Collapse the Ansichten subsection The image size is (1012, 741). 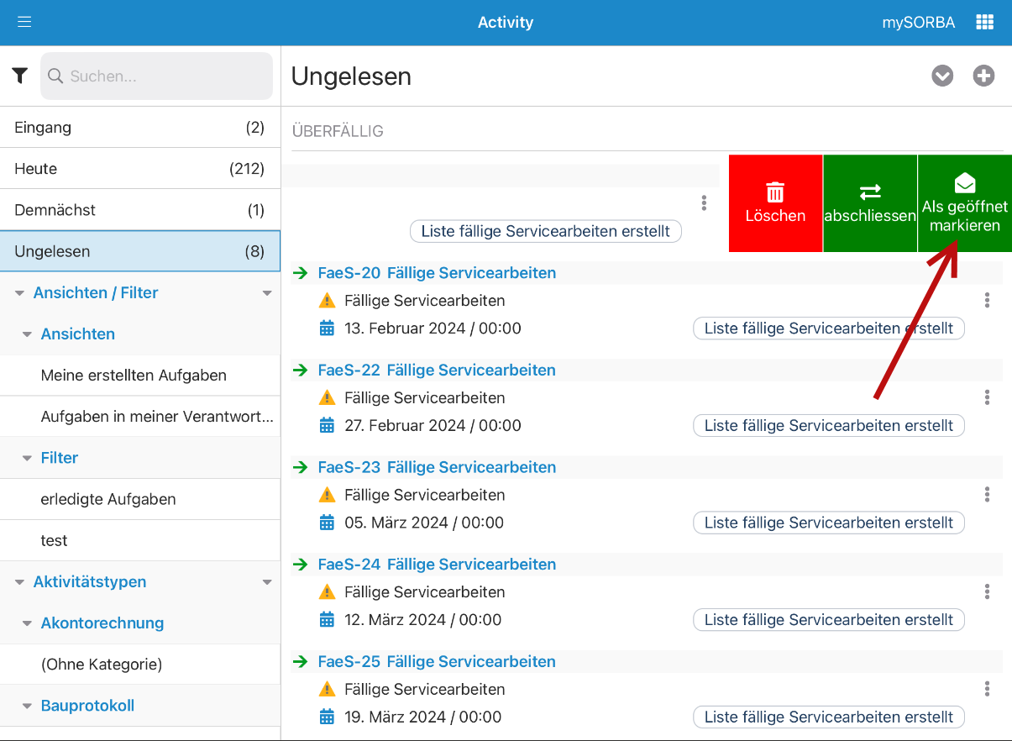pyautogui.click(x=27, y=334)
